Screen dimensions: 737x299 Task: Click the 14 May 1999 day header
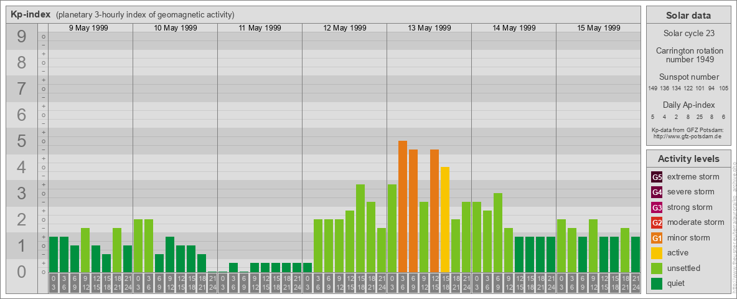pyautogui.click(x=514, y=28)
